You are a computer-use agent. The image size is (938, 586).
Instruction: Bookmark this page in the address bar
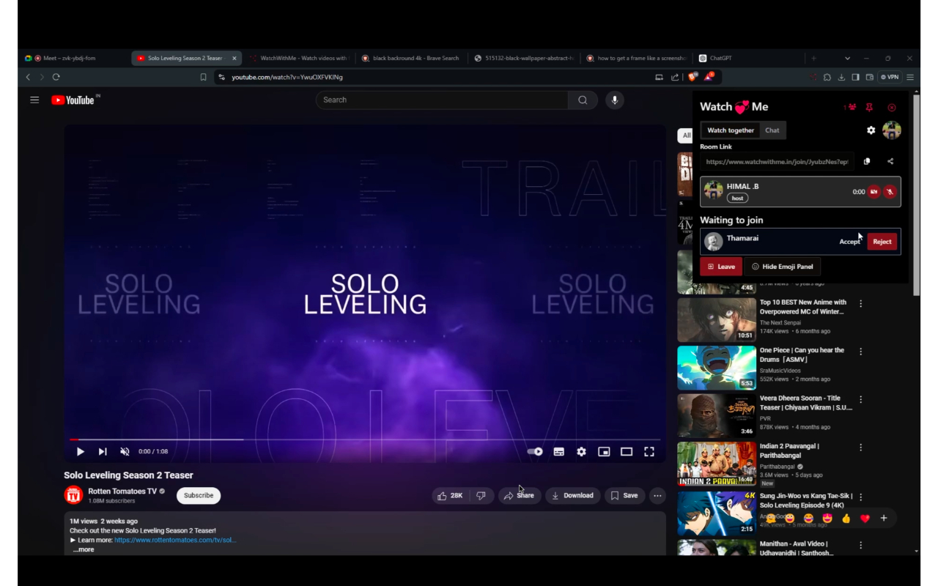pyautogui.click(x=203, y=77)
